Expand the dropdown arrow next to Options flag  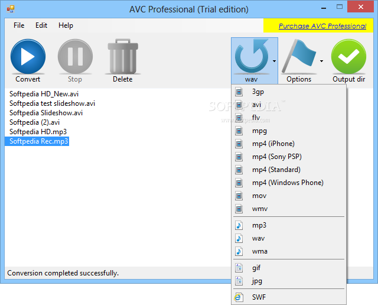[x=321, y=61]
